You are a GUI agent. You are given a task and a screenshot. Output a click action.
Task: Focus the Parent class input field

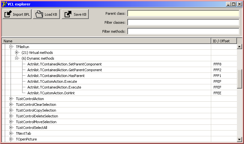183,13
